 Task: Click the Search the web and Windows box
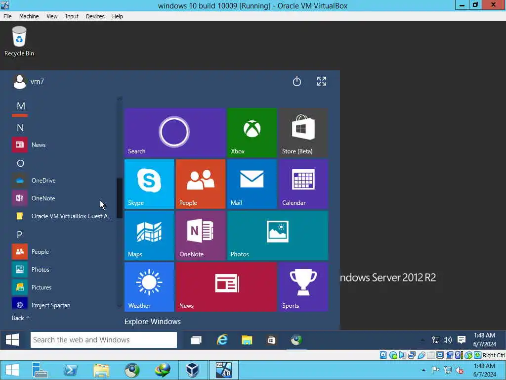click(104, 340)
